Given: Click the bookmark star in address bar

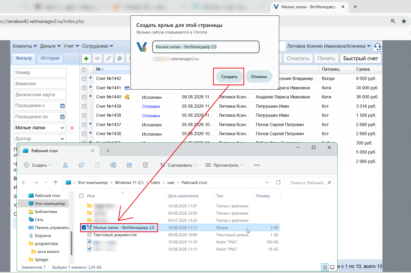Looking at the screenshot, I should click(404, 21).
